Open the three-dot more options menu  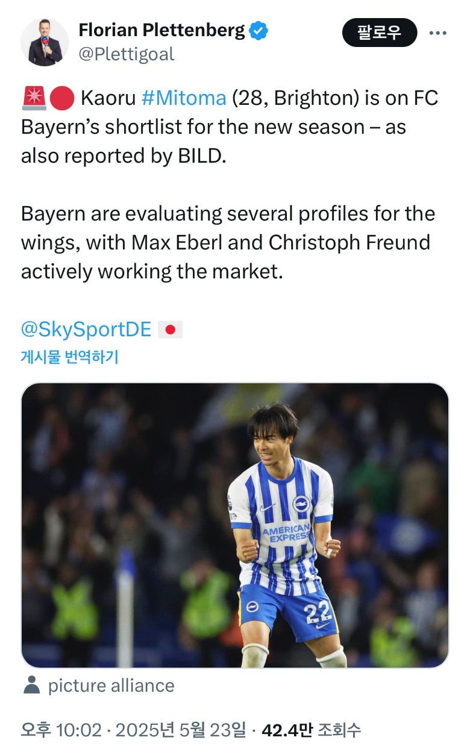pyautogui.click(x=438, y=33)
